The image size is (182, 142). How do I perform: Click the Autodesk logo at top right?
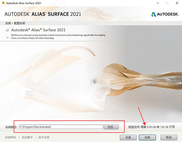[165, 14]
